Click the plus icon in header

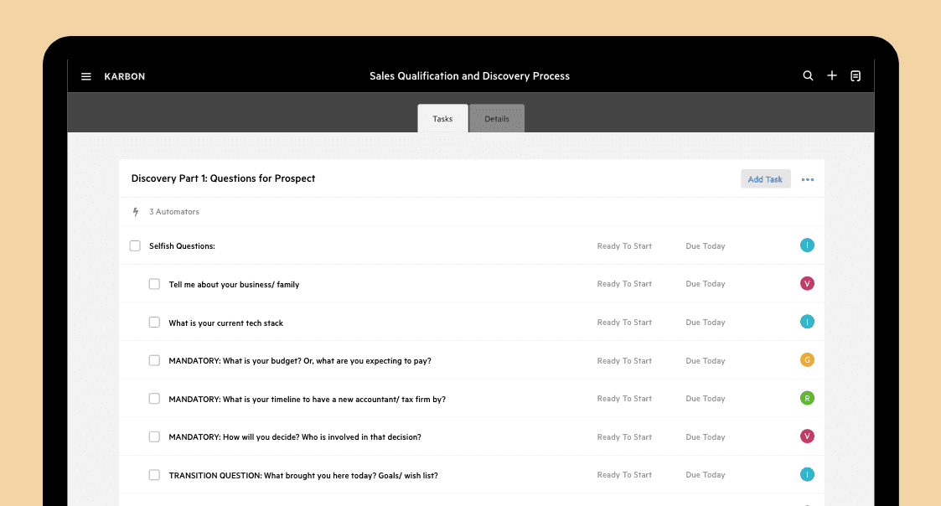(x=832, y=76)
